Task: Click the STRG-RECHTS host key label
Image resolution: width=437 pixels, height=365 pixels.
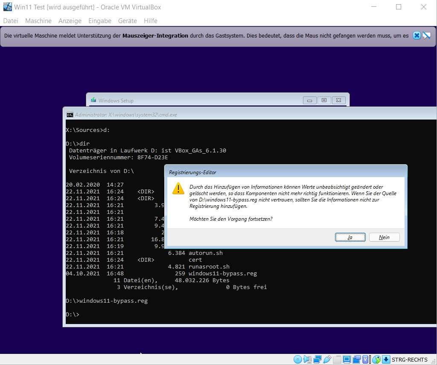Action: click(x=409, y=359)
